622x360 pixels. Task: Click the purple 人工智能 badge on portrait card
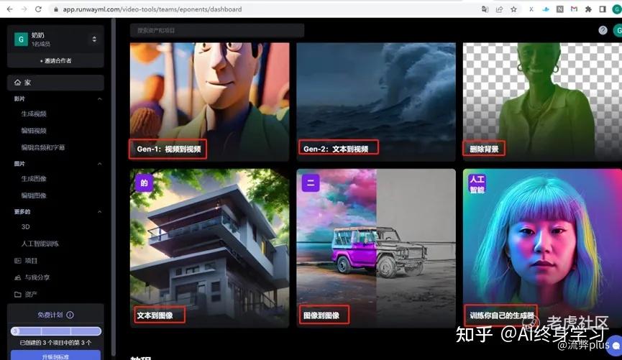477,185
